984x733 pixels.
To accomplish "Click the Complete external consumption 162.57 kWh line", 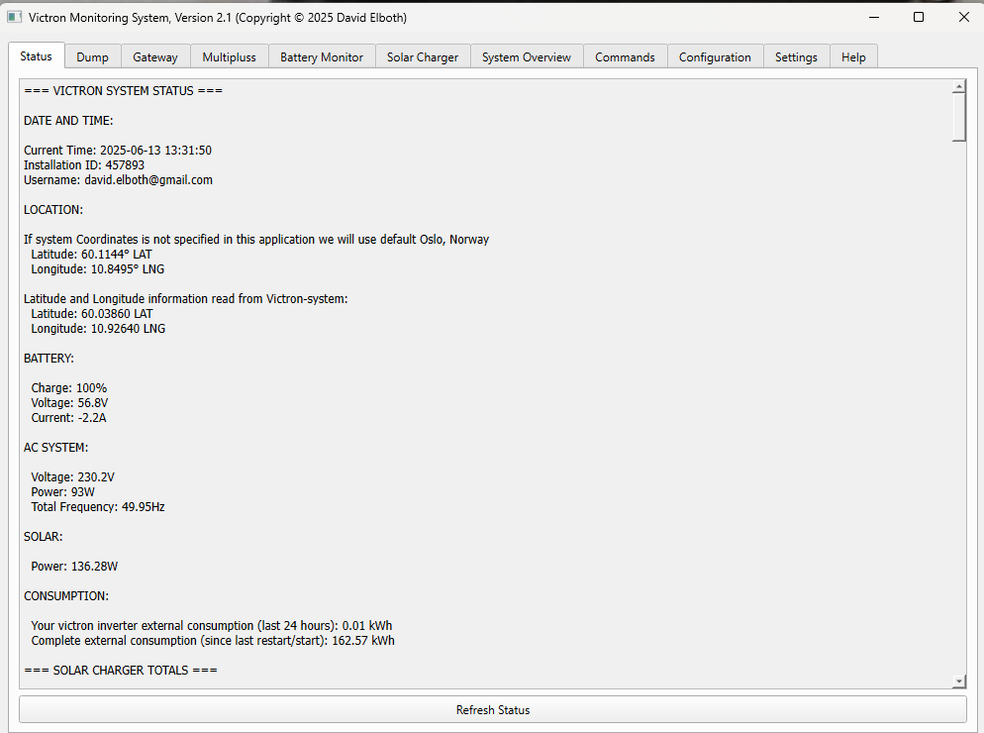I will [x=213, y=641].
